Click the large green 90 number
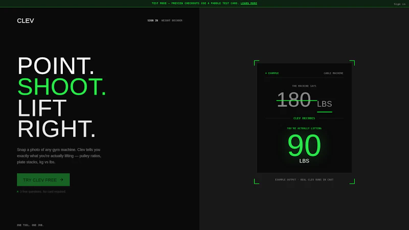The width and height of the screenshot is (409, 230). 304,146
